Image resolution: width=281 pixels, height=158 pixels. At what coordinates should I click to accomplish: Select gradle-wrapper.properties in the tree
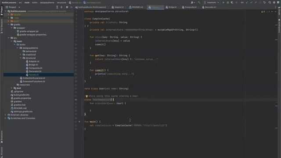33,35
